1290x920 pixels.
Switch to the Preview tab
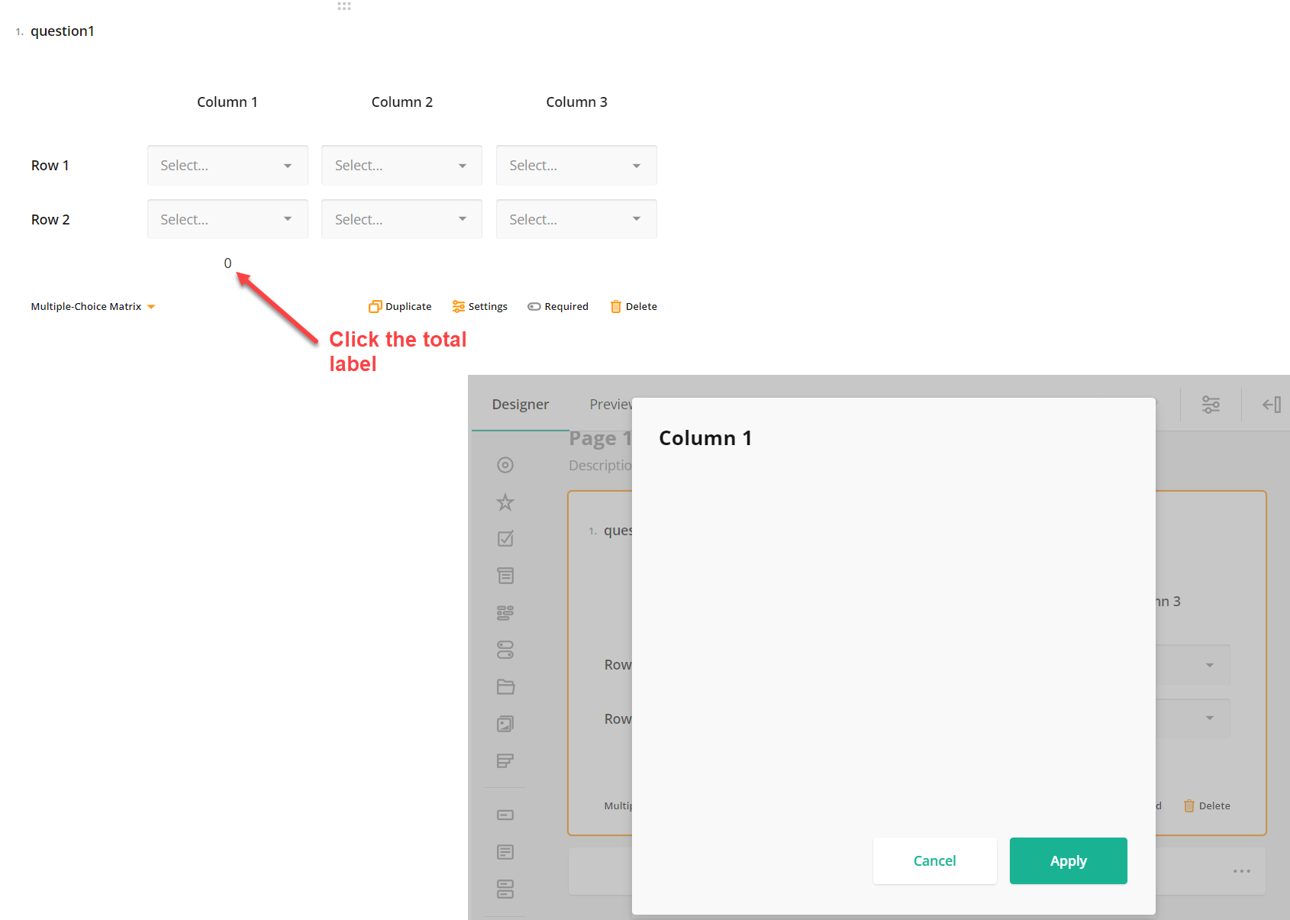[611, 404]
